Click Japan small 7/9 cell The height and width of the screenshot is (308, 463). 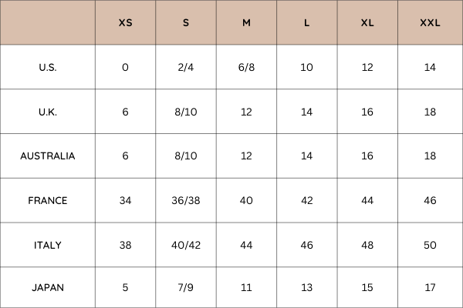pos(186,288)
